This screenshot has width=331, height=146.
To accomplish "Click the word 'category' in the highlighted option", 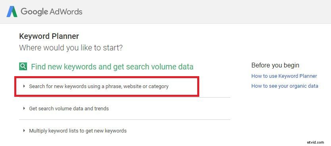I will 158,86.
